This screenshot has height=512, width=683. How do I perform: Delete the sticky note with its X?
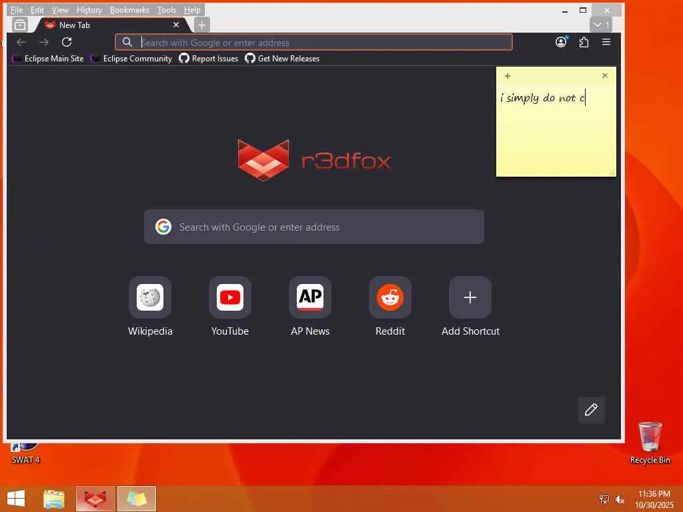tap(604, 76)
